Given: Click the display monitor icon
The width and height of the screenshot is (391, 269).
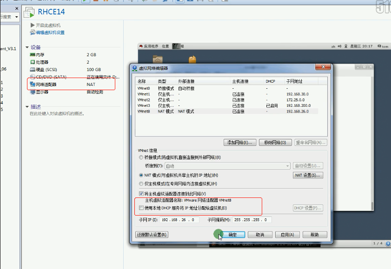Looking at the screenshot, I should click(33, 92).
